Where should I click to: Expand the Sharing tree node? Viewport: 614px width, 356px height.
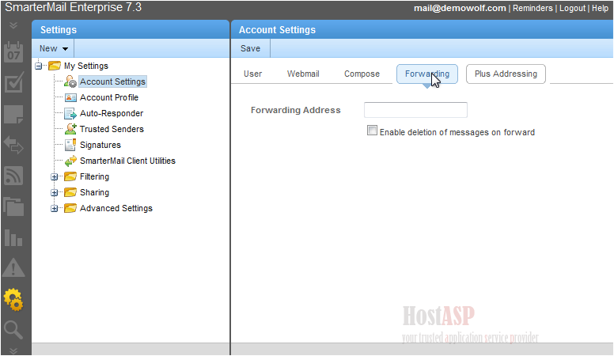(x=55, y=193)
